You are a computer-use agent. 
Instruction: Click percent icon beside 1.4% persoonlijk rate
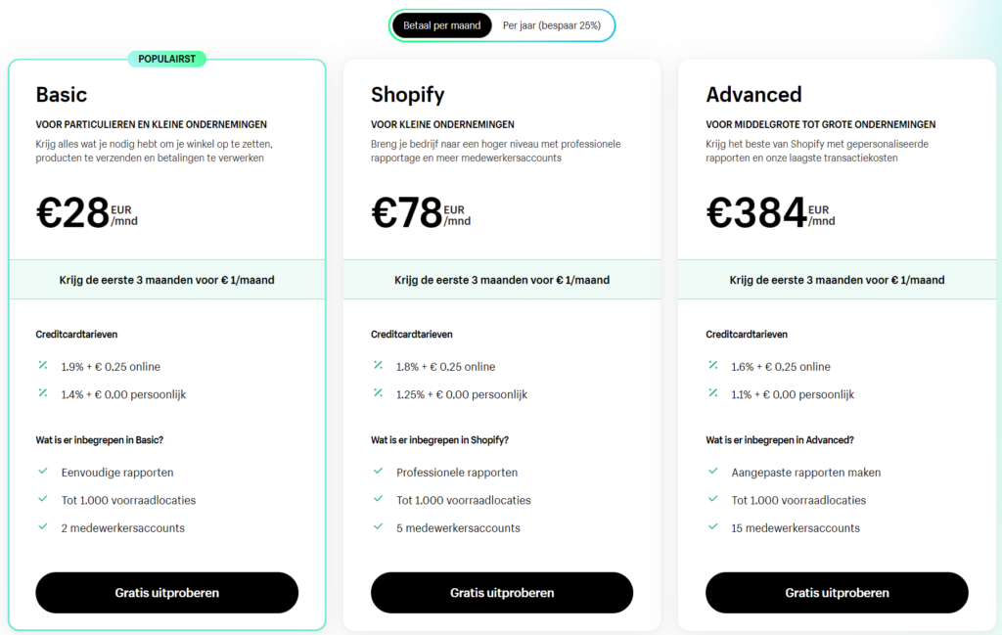43,393
